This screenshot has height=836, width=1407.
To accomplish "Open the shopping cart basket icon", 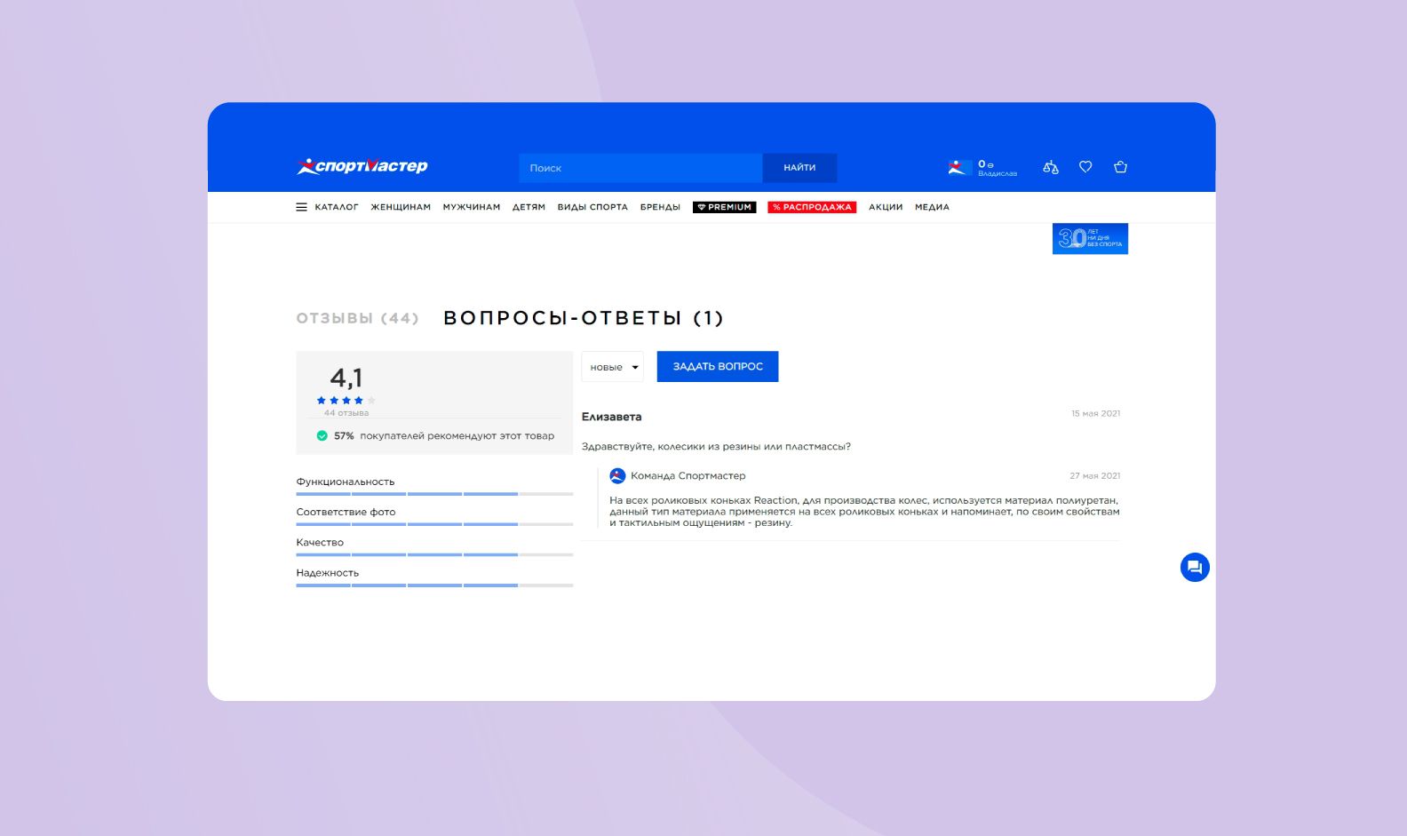I will click(x=1120, y=167).
